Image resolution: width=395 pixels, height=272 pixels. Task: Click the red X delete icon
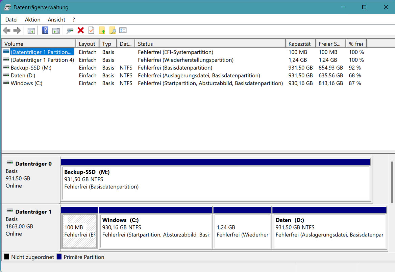(x=81, y=30)
